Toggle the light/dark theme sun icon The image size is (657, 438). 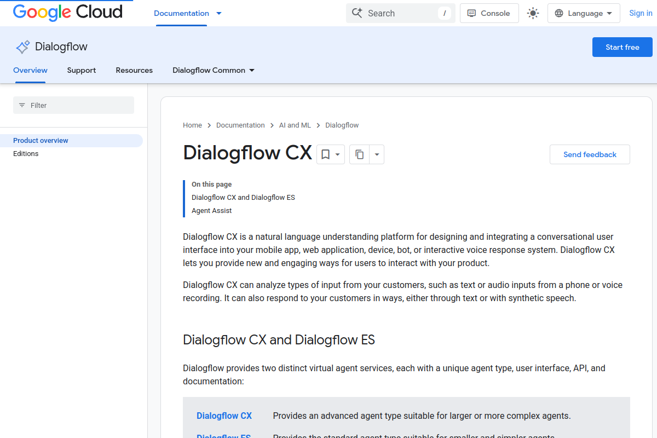click(533, 13)
